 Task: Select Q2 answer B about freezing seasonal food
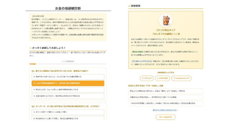click(68, 118)
